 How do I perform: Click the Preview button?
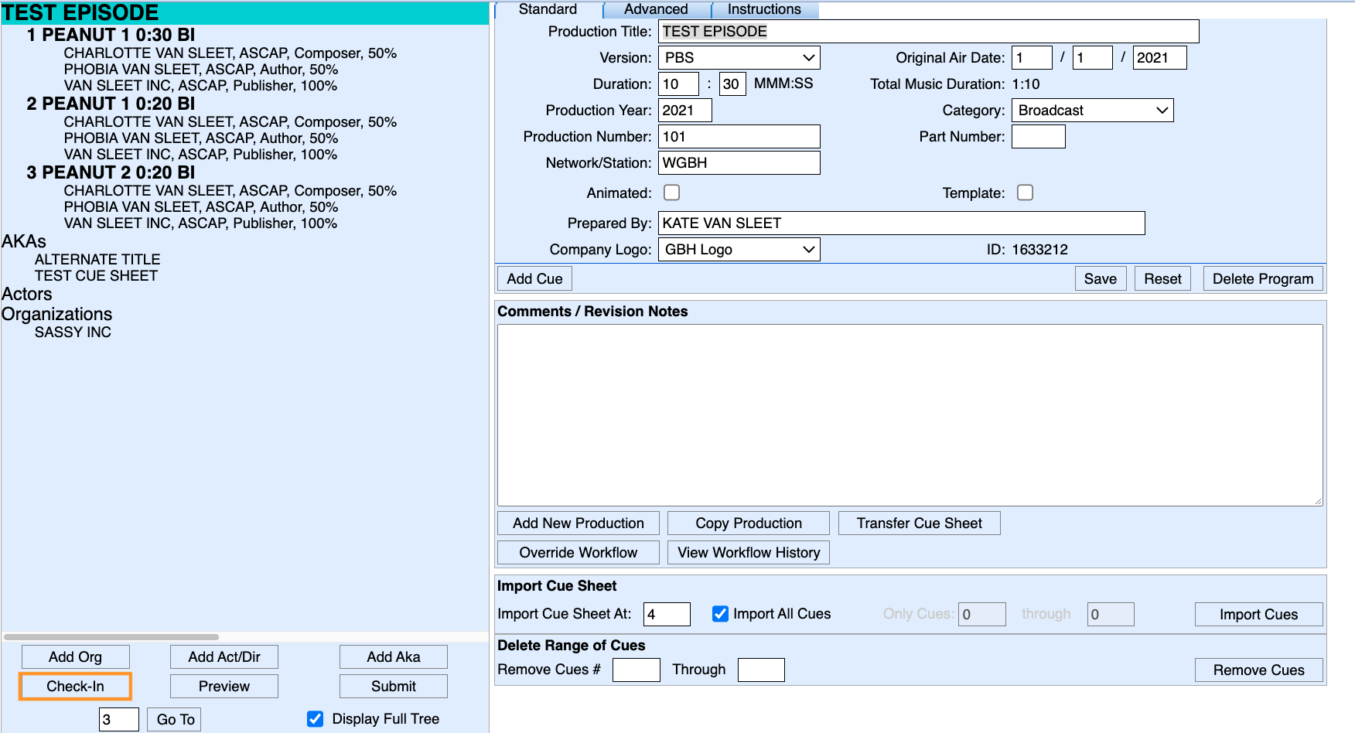224,687
